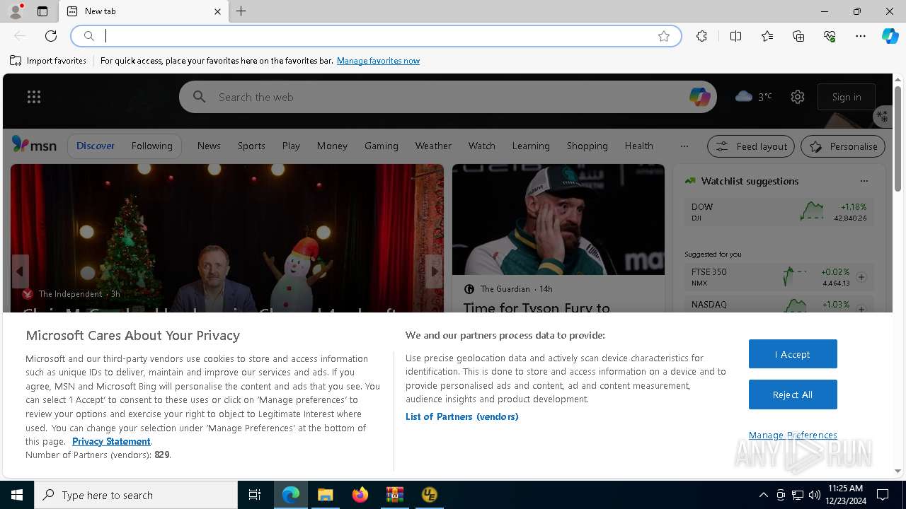Select Following tab
906x509 pixels.
pos(151,146)
